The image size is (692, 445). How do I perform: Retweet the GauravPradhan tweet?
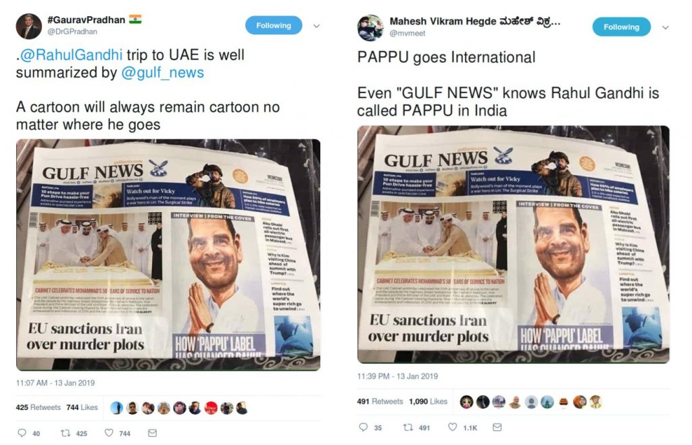(66, 433)
